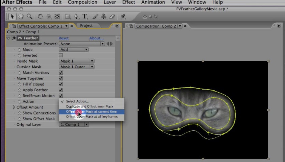285x162 pixels.
Task: Select the Brush tool
Action: 95,17
